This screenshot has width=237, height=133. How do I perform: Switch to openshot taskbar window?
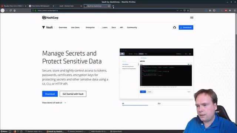click(x=116, y=132)
